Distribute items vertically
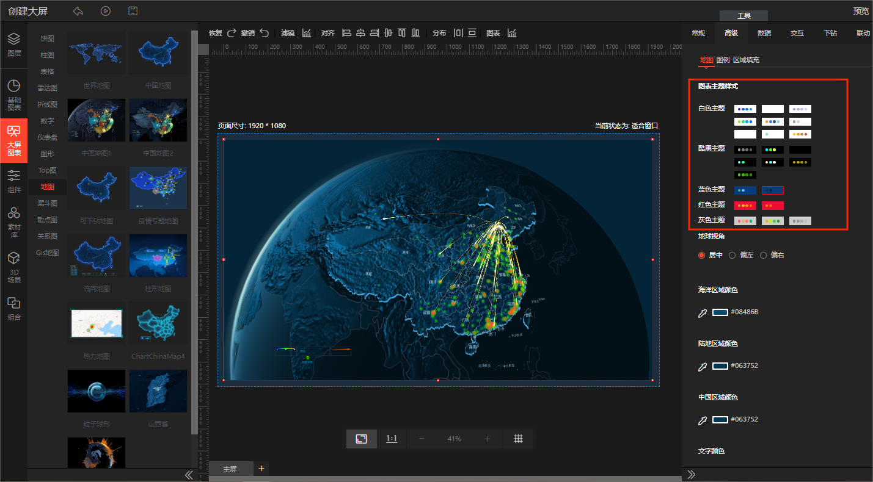 click(472, 33)
